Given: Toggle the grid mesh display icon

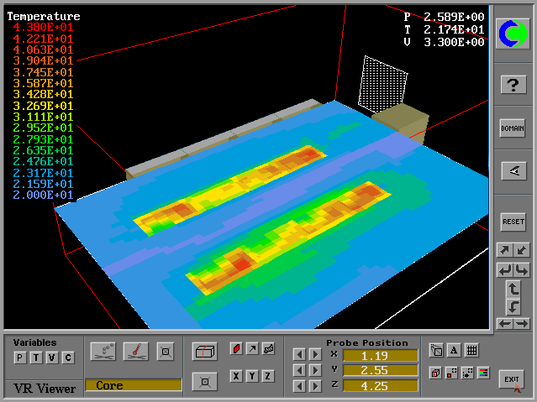Looking at the screenshot, I should (471, 350).
